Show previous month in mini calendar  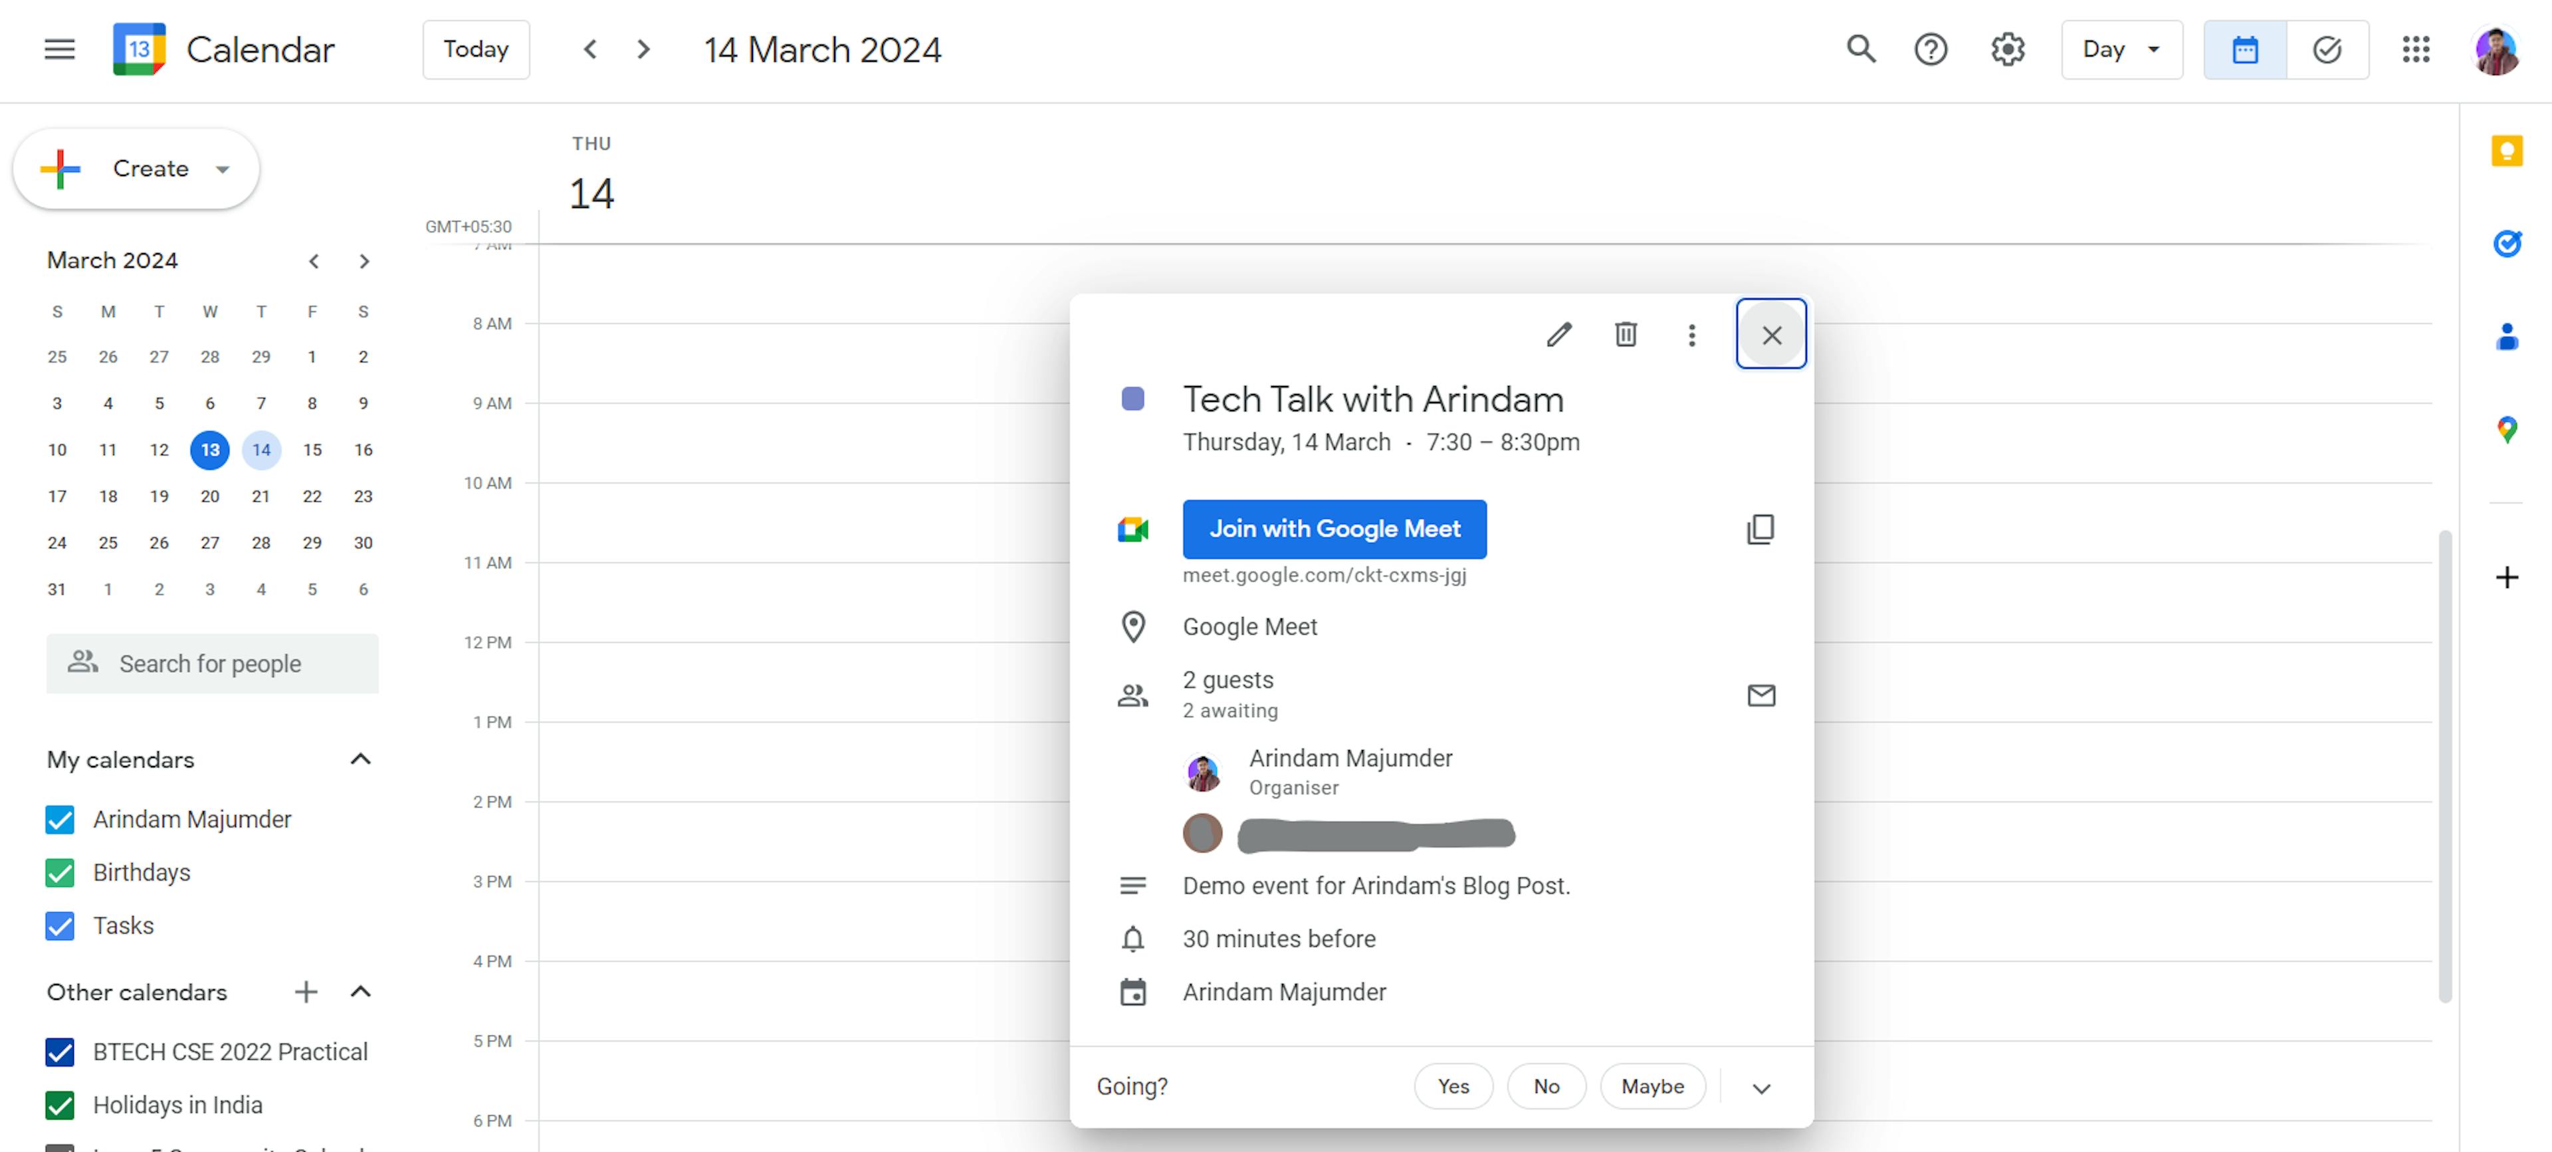tap(313, 262)
